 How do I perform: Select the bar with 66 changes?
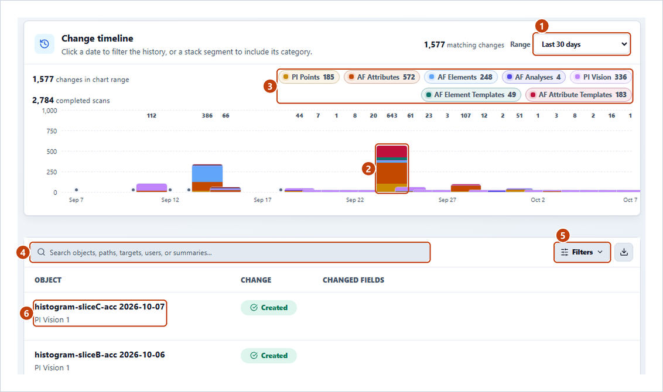pyautogui.click(x=225, y=189)
